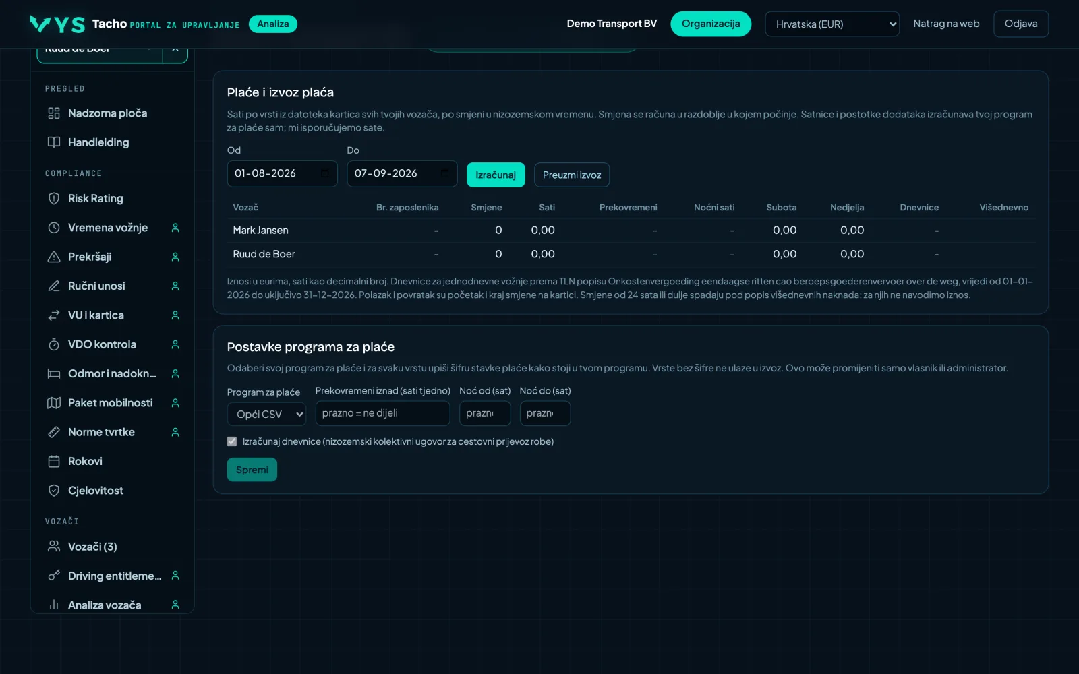The height and width of the screenshot is (674, 1079).
Task: Click the Do date value 07-09-2026
Action: point(386,173)
